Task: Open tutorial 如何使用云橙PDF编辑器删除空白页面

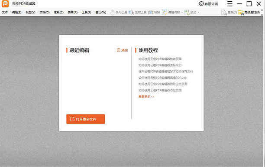Action: click(x=163, y=84)
